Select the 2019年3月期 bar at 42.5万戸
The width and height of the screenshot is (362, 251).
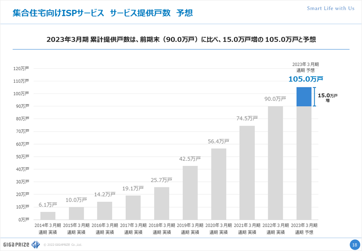[190, 192]
